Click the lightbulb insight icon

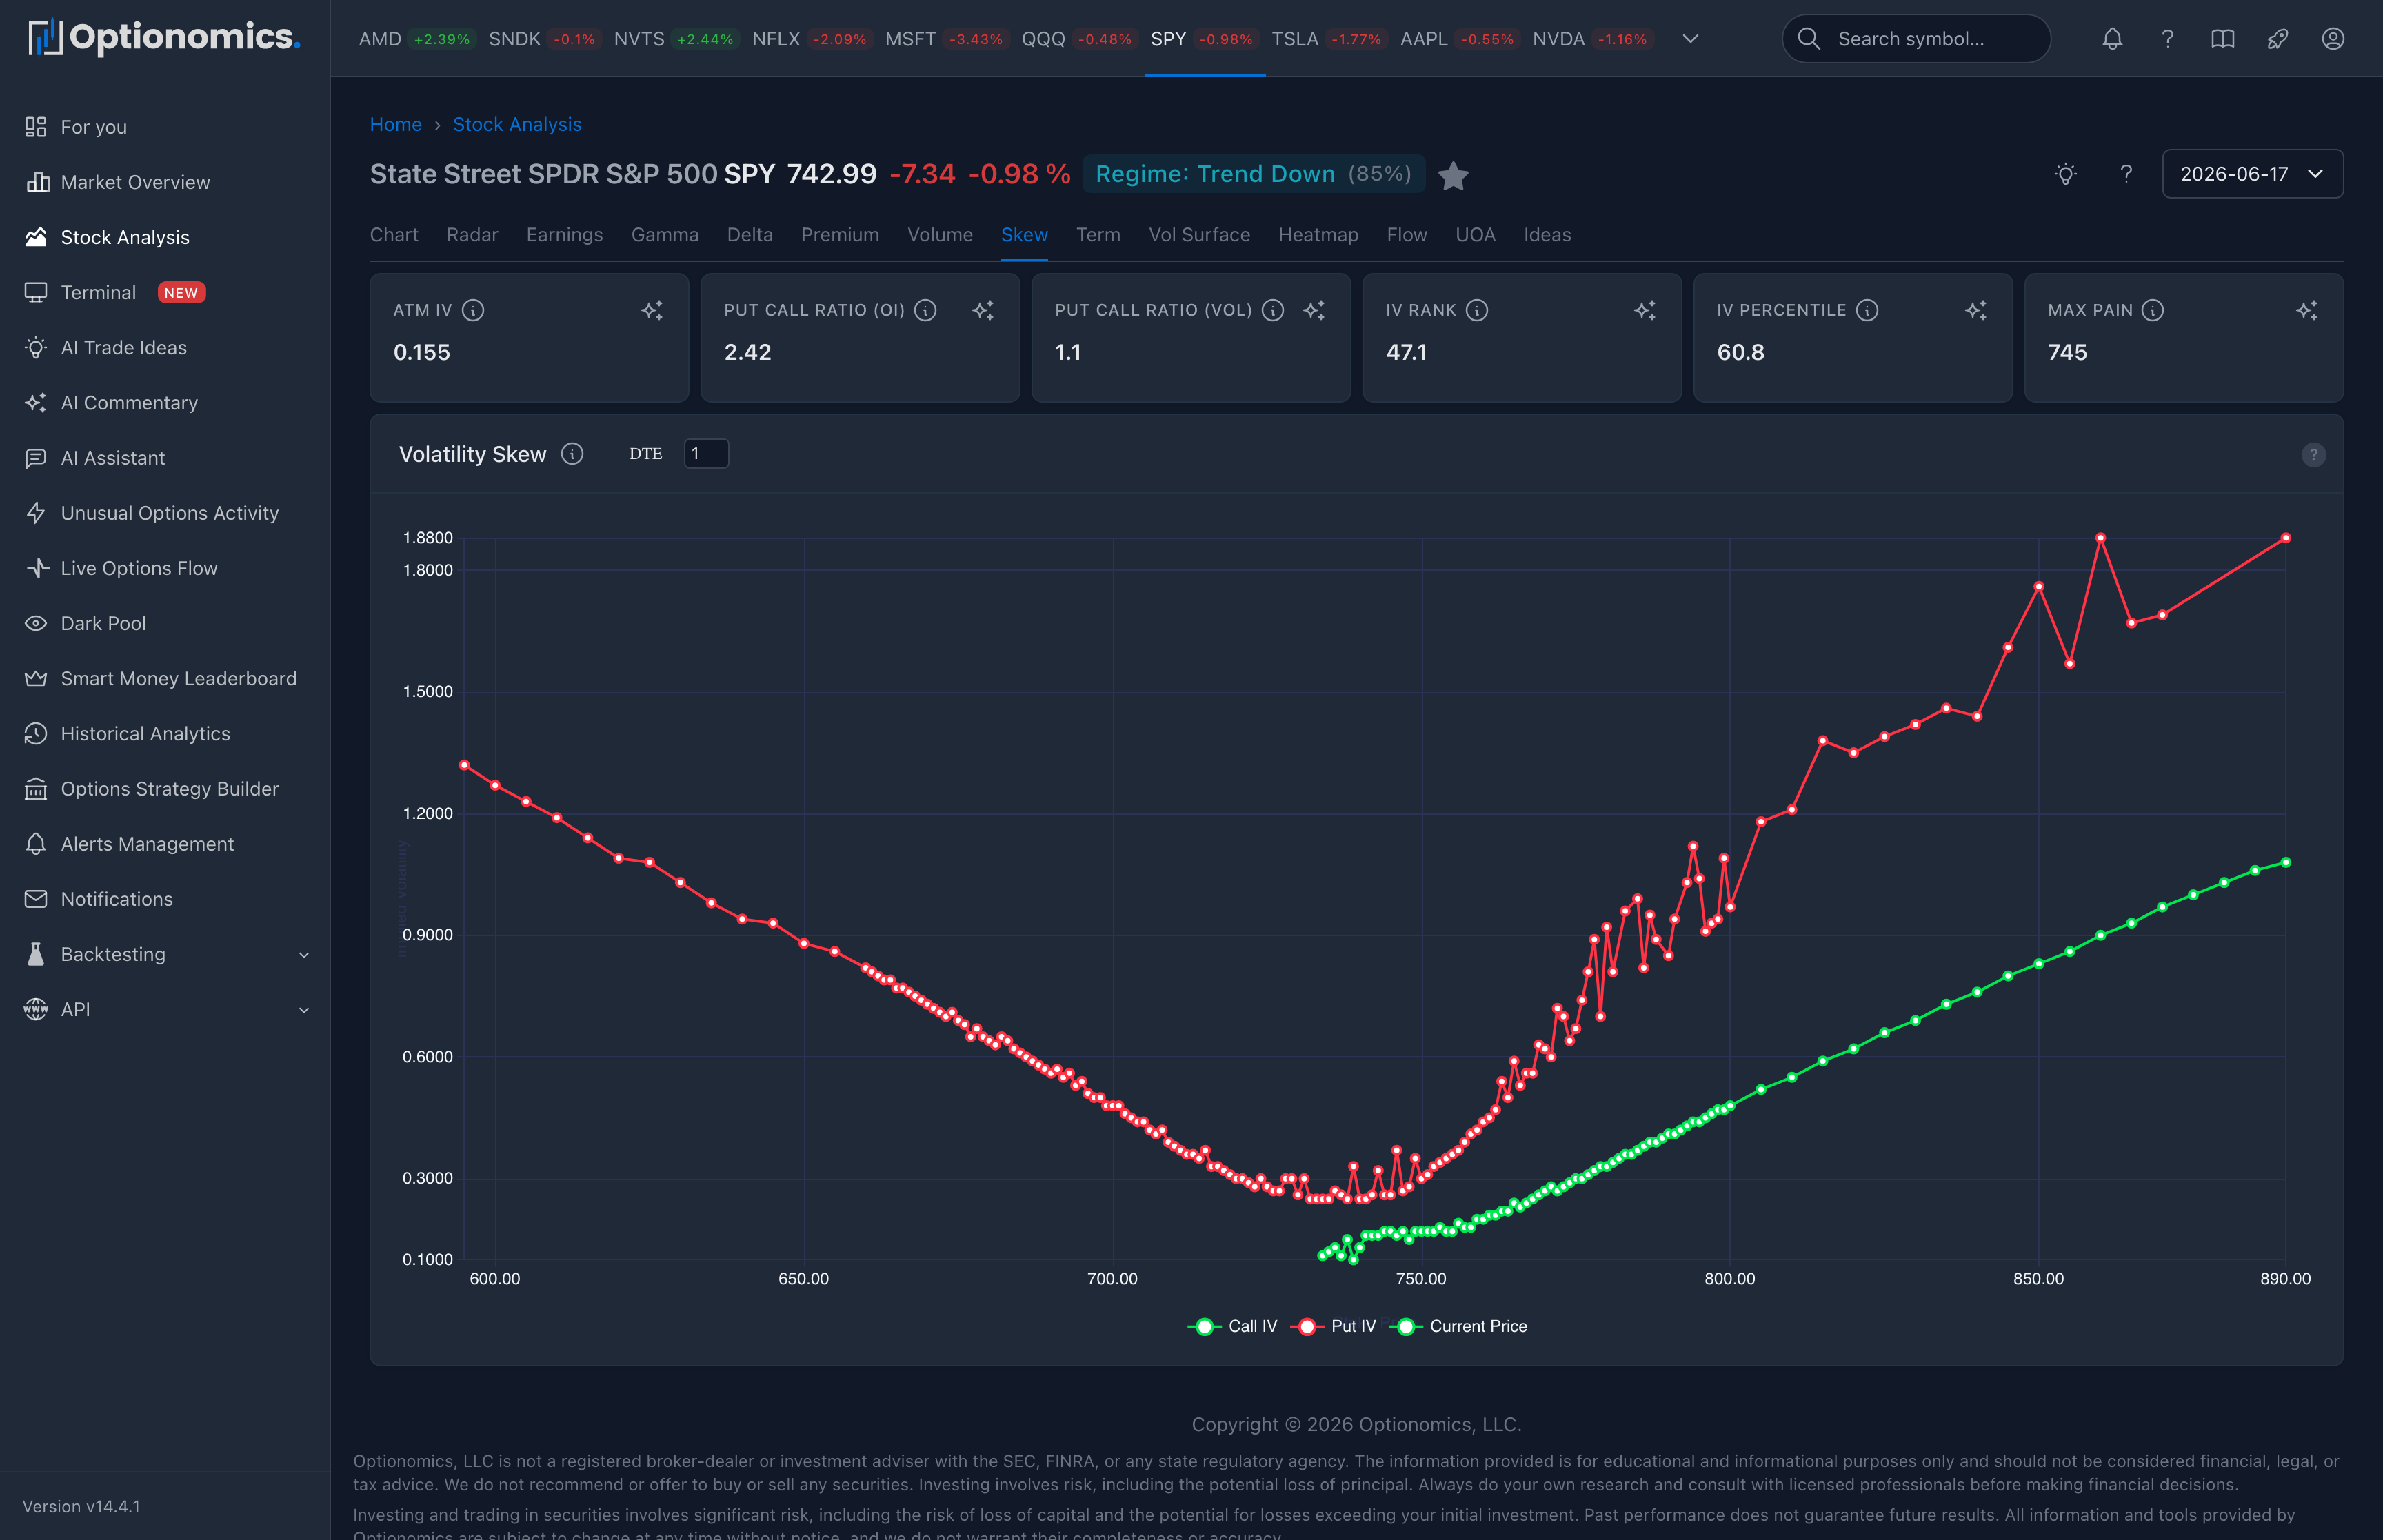(x=2065, y=174)
